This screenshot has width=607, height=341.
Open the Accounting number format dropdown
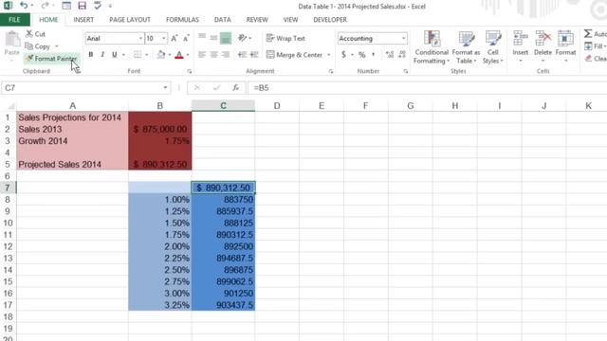pyautogui.click(x=403, y=38)
